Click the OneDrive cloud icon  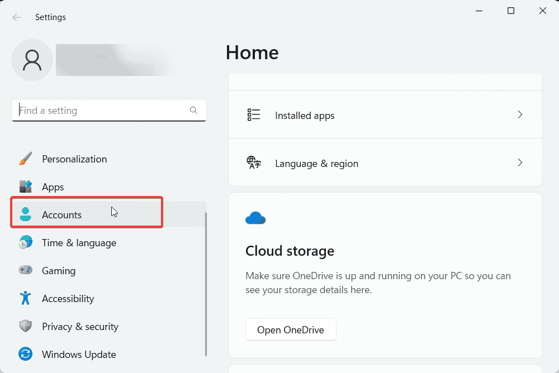tap(255, 218)
